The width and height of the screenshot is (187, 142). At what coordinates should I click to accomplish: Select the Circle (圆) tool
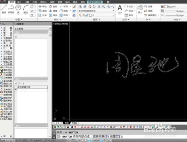[18, 9]
